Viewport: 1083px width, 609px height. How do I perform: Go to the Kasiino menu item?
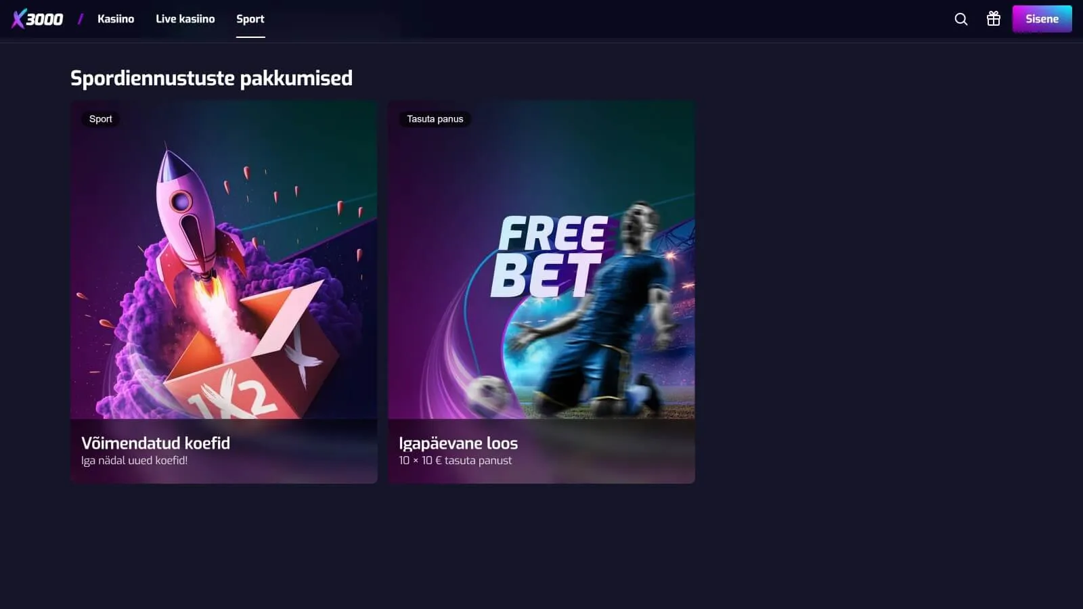116,19
